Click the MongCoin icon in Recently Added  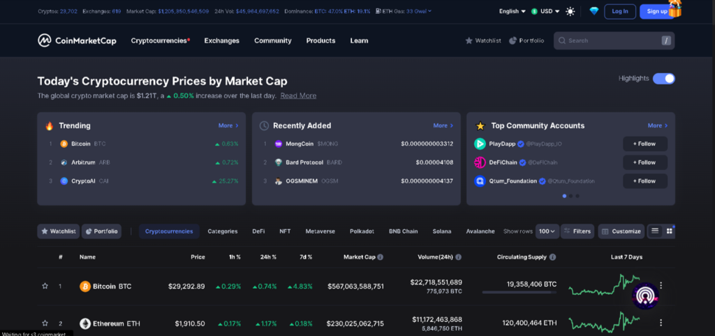[278, 144]
